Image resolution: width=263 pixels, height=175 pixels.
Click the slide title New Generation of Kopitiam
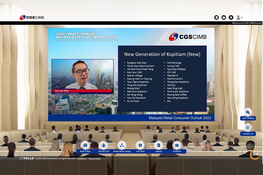click(x=162, y=54)
